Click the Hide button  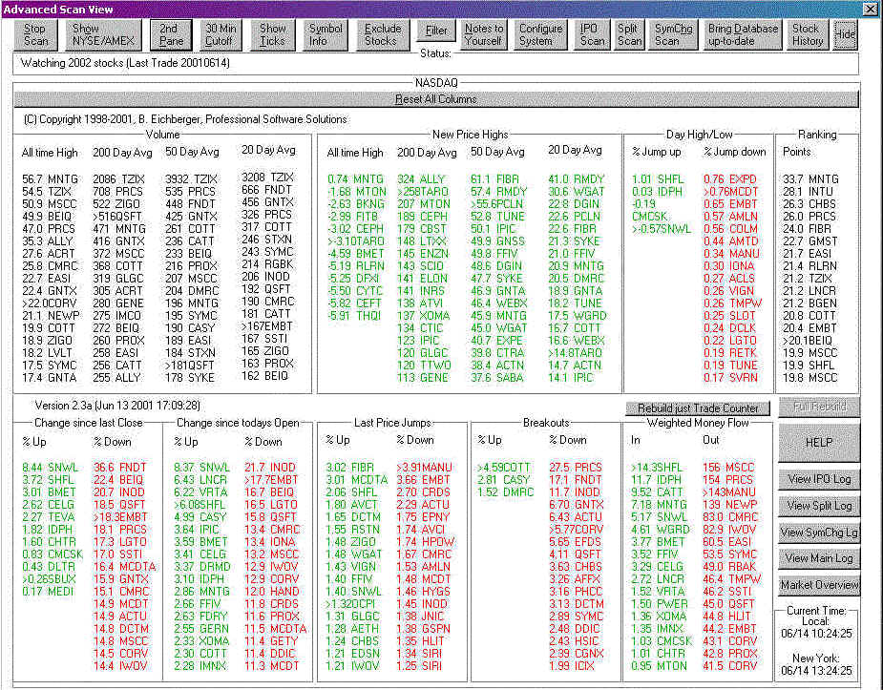click(x=845, y=35)
